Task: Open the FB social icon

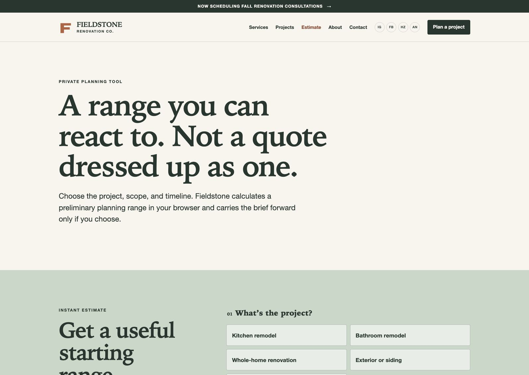Action: [391, 27]
